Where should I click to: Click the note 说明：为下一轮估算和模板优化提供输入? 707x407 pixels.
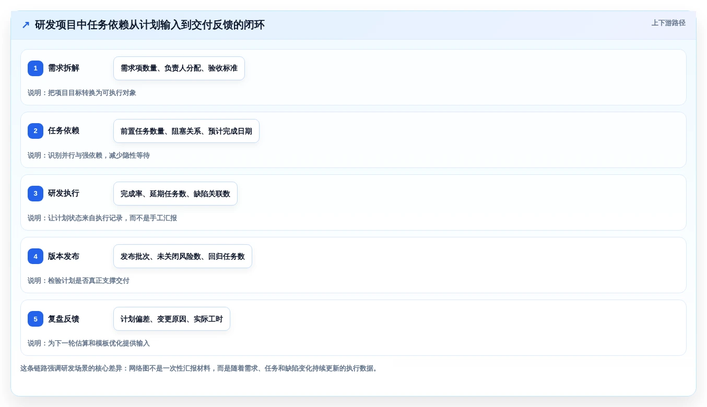(89, 343)
